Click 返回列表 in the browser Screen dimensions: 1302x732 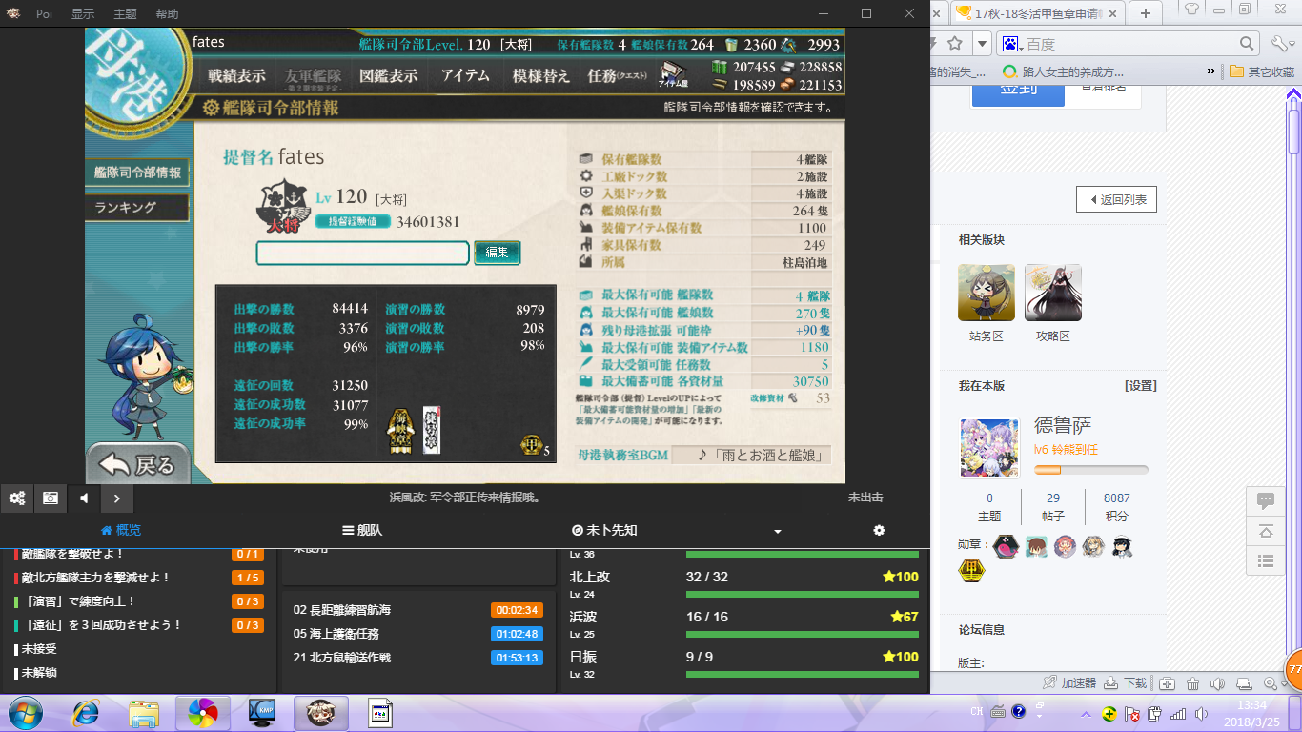[1116, 199]
